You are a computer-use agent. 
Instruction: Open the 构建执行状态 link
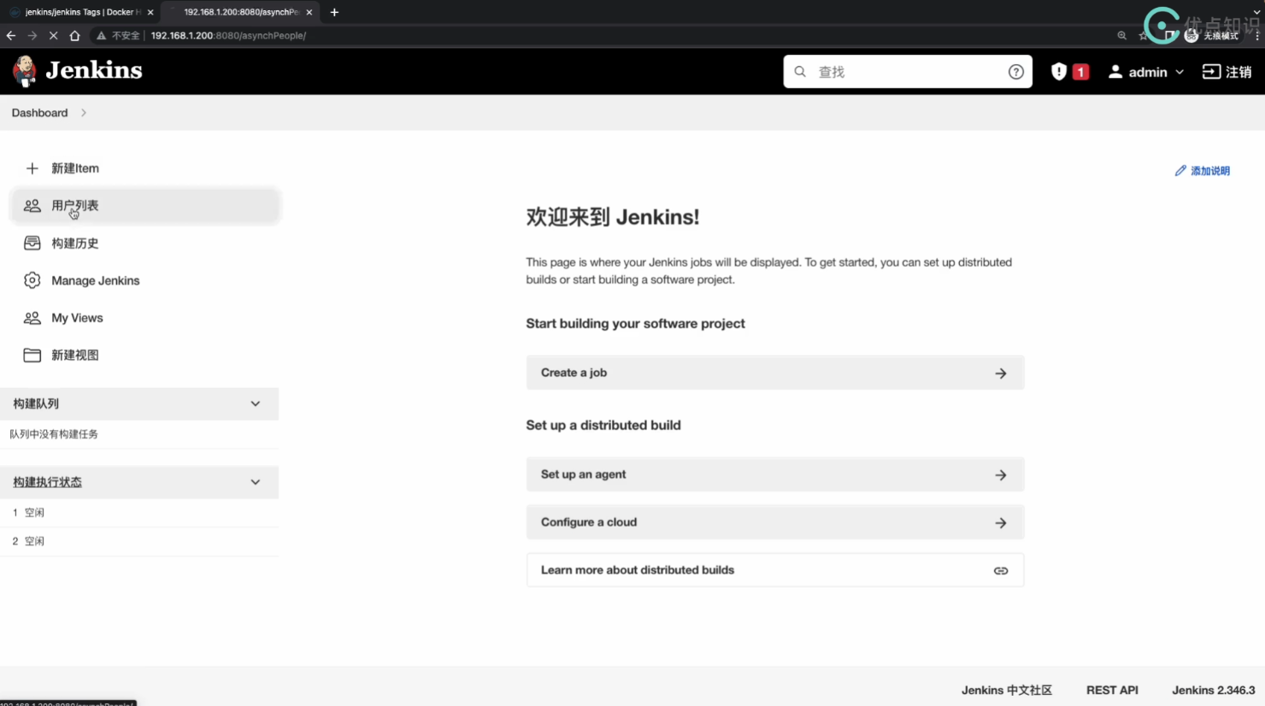coord(48,482)
